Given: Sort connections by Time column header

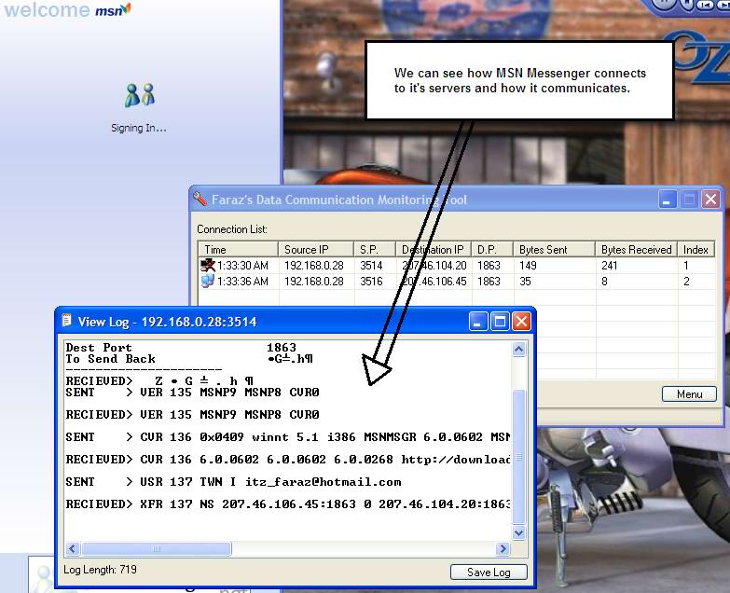Looking at the screenshot, I should pos(238,250).
